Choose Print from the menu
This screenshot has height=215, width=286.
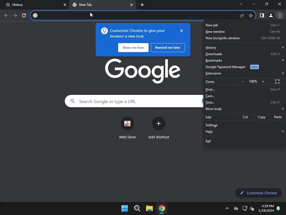pyautogui.click(x=244, y=90)
